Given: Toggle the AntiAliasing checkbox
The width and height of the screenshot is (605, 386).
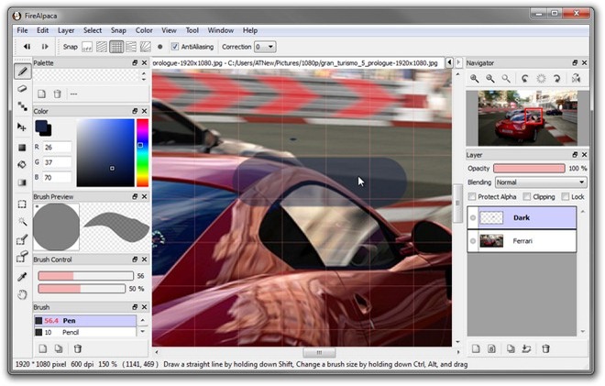Looking at the screenshot, I should tap(175, 46).
